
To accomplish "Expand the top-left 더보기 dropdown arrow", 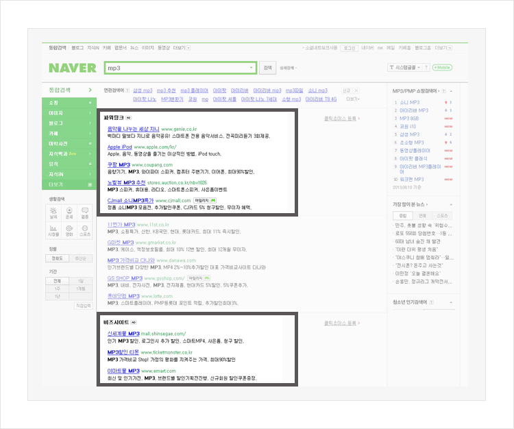I will coord(188,48).
